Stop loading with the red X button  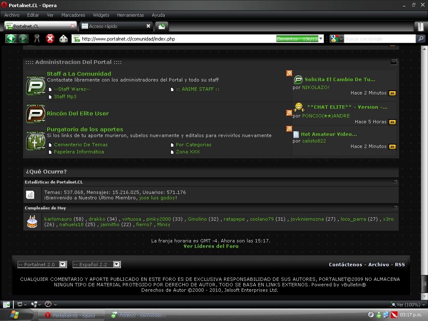pos(50,38)
